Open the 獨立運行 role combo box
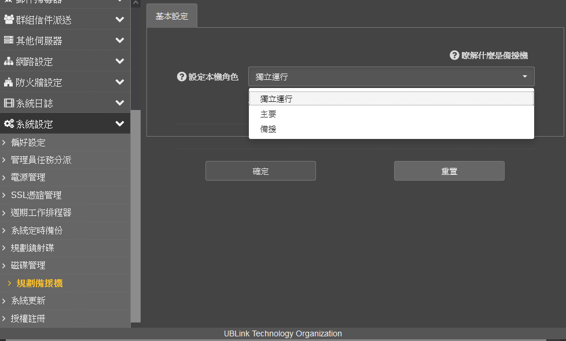The image size is (566, 341). tap(391, 76)
